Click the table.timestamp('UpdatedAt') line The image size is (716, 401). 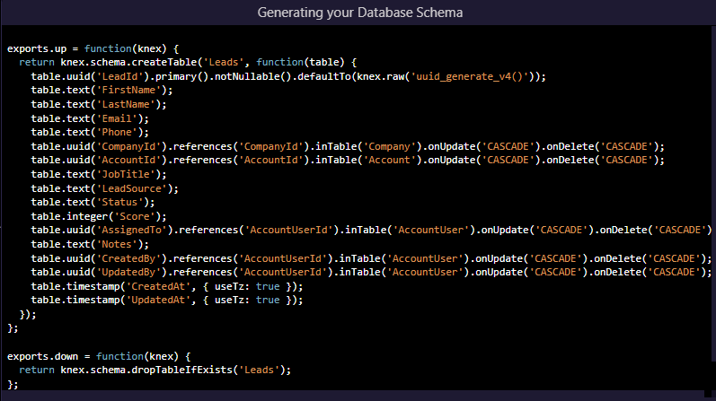[x=167, y=300]
